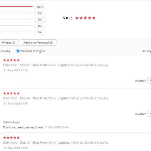Click the 100% five-star rating bar
The image size is (151, 151).
(x=16, y=7)
